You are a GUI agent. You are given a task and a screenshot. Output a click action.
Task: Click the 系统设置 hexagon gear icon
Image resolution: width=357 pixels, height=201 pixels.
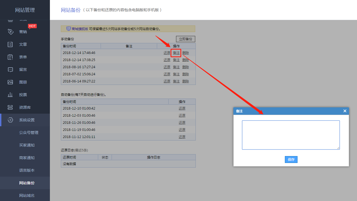point(10,120)
